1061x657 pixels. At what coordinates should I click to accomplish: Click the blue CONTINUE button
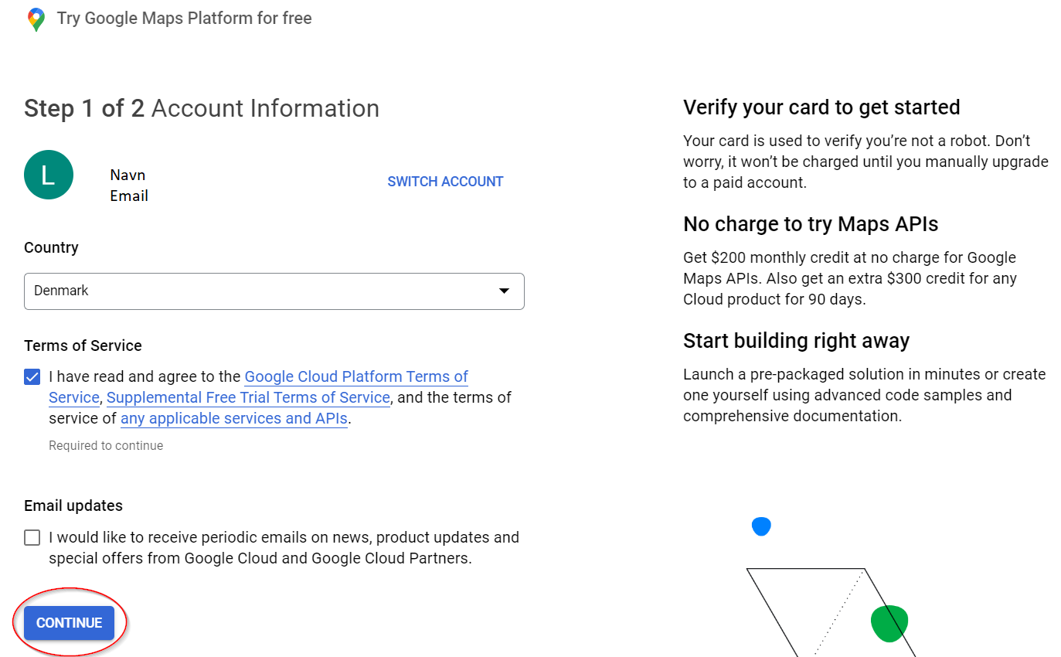click(x=69, y=623)
